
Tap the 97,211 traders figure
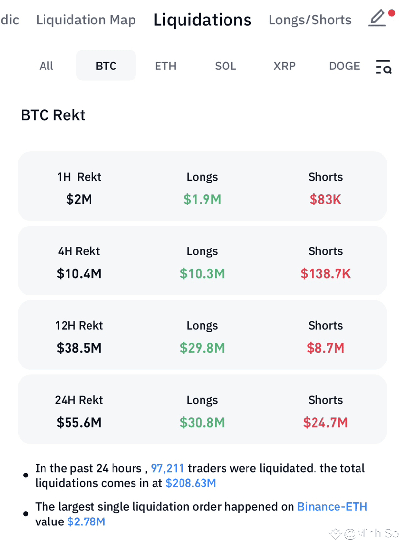click(167, 468)
